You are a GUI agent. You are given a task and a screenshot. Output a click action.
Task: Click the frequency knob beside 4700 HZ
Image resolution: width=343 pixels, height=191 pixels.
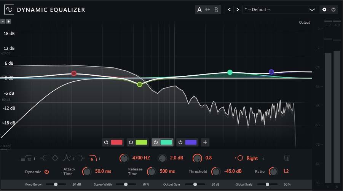click(x=124, y=158)
